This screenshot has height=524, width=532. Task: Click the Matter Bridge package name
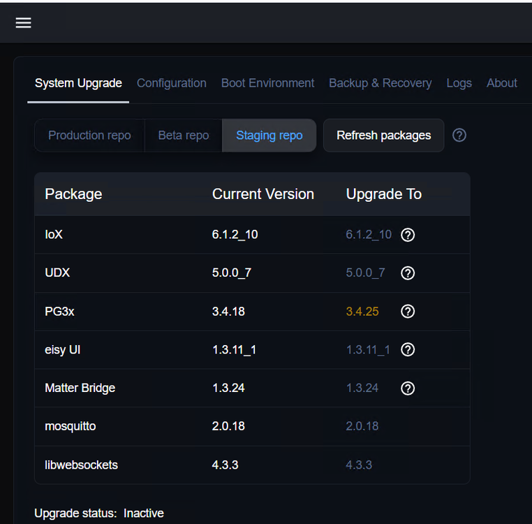click(80, 388)
